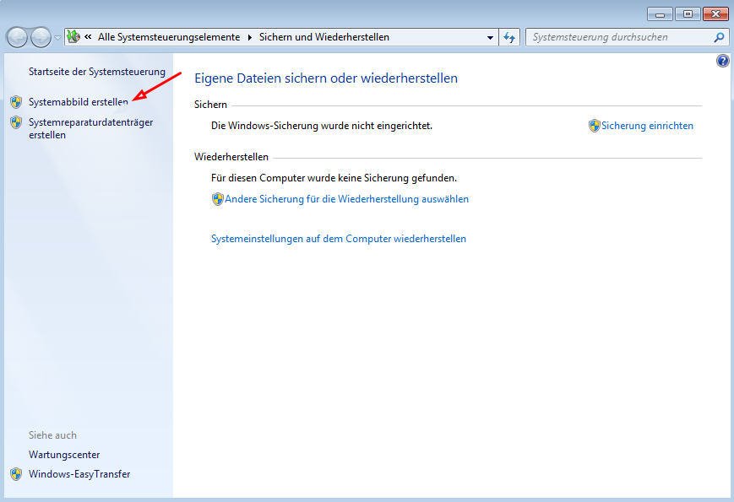This screenshot has width=734, height=502.
Task: Click heading 'Eigene Dateien sichern oder wiederherstellen'
Action: click(326, 78)
